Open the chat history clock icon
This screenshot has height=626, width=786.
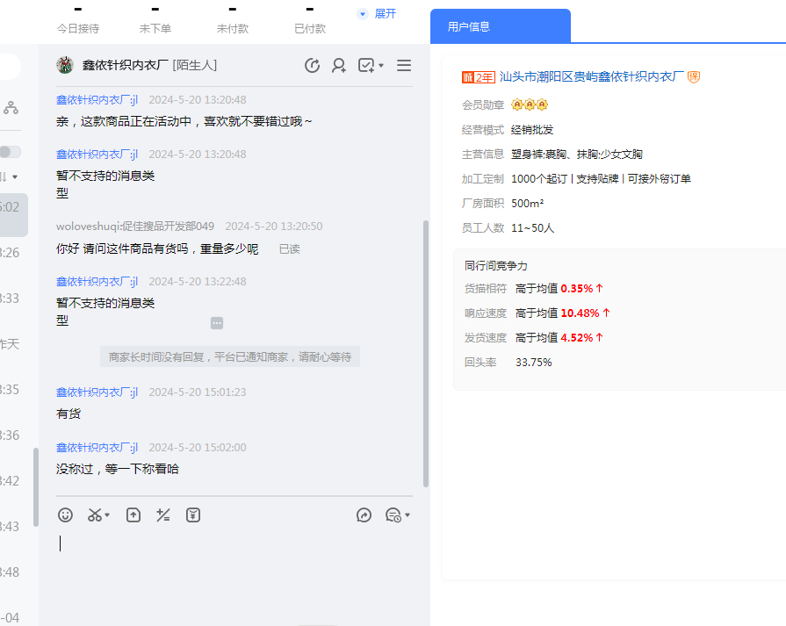(x=312, y=65)
